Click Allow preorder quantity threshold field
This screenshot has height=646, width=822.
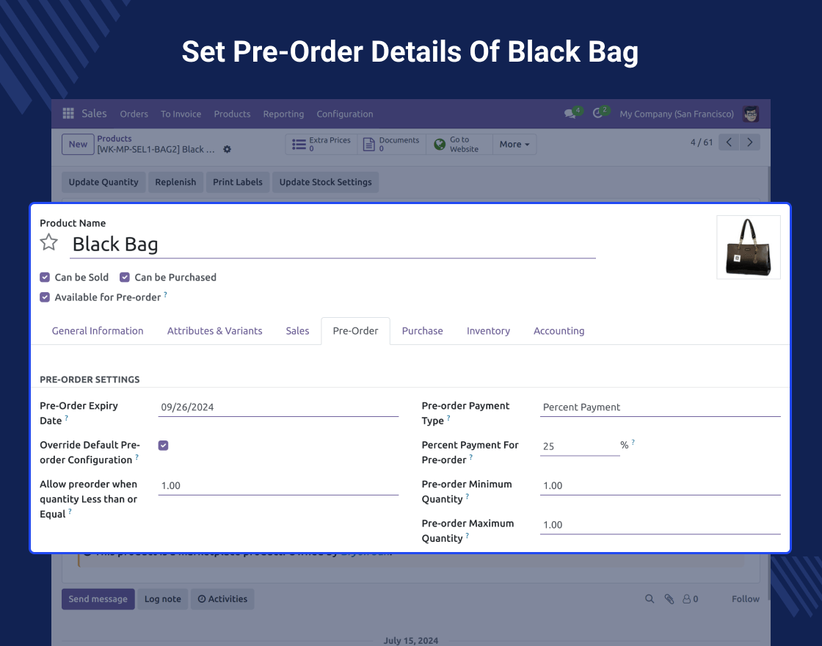278,485
